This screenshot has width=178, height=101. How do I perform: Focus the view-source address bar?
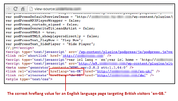pos(101,9)
